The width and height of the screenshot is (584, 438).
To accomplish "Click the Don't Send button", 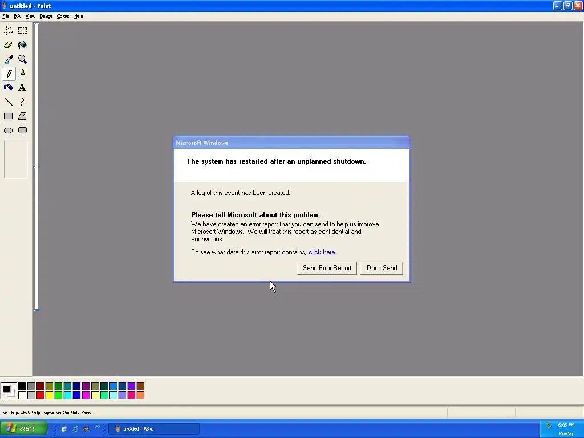I will pyautogui.click(x=382, y=268).
